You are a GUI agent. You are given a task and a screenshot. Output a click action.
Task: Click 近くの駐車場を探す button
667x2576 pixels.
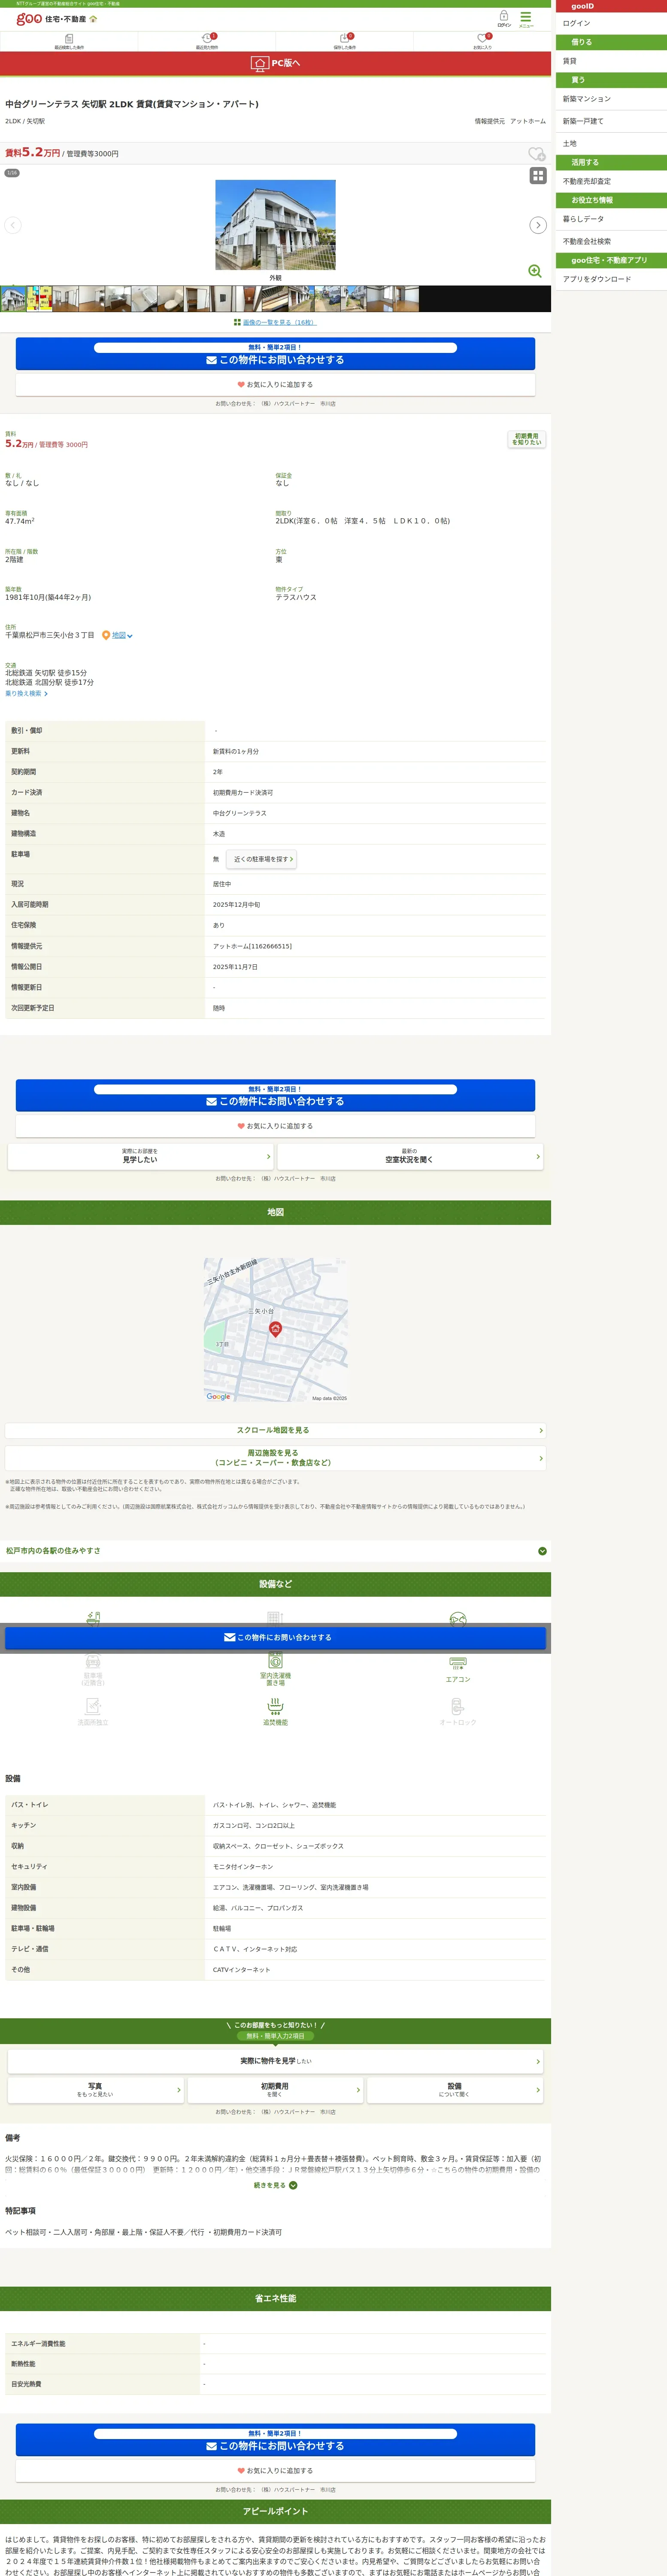(x=262, y=859)
